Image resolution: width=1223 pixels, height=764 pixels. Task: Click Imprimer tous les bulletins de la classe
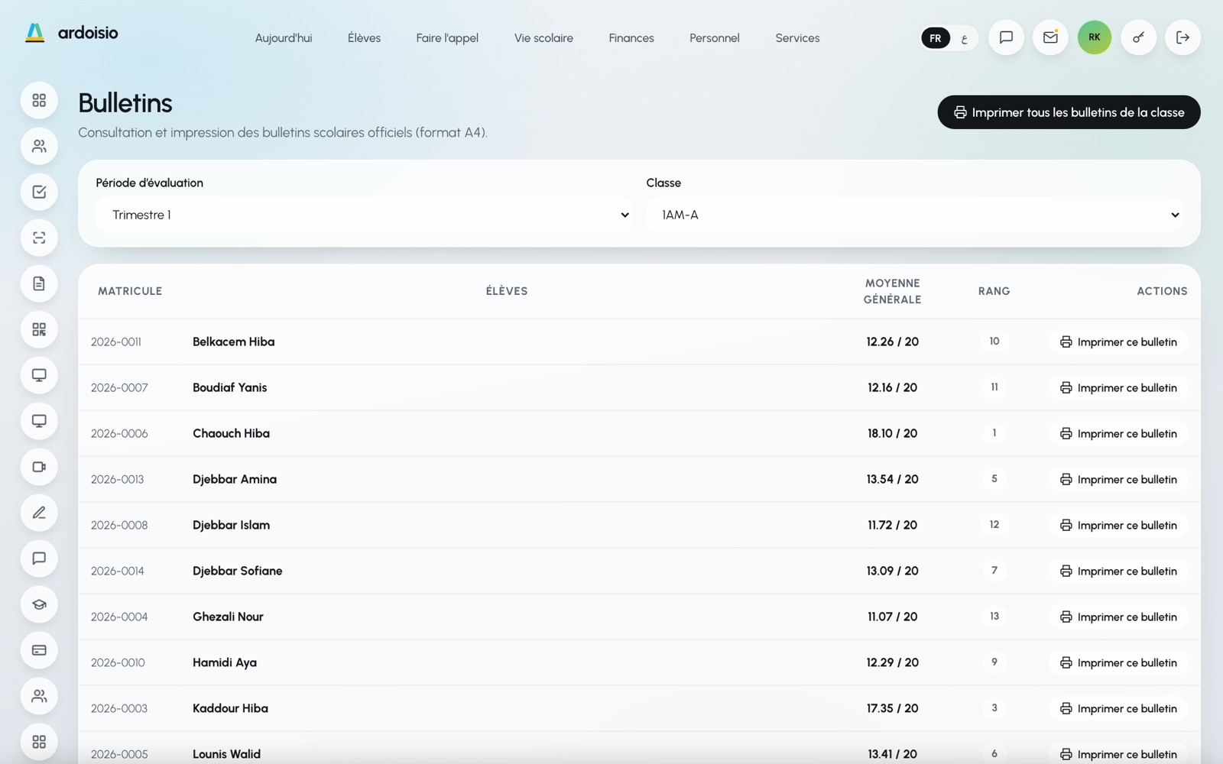(1069, 112)
